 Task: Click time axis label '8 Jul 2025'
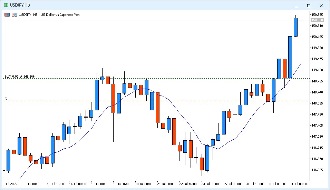point(10,184)
